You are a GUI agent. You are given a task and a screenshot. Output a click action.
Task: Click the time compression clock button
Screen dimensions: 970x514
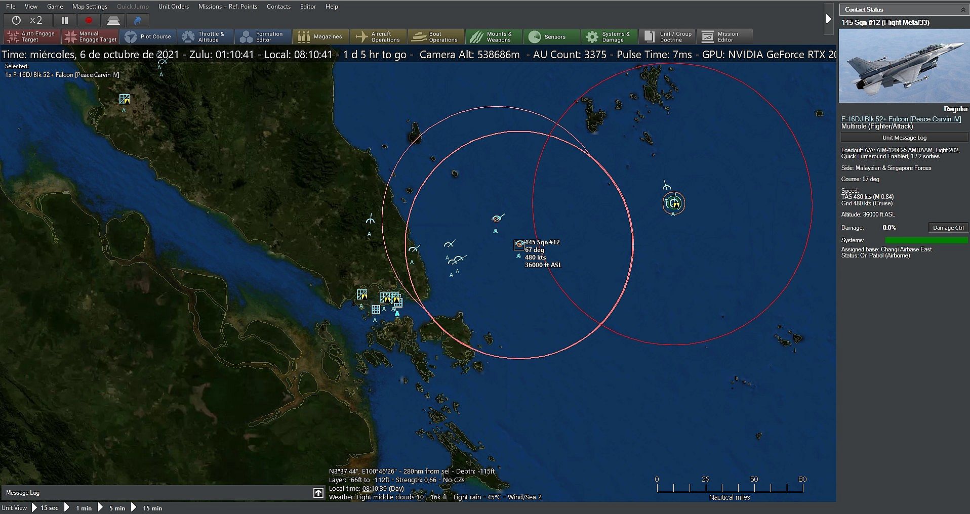click(17, 20)
